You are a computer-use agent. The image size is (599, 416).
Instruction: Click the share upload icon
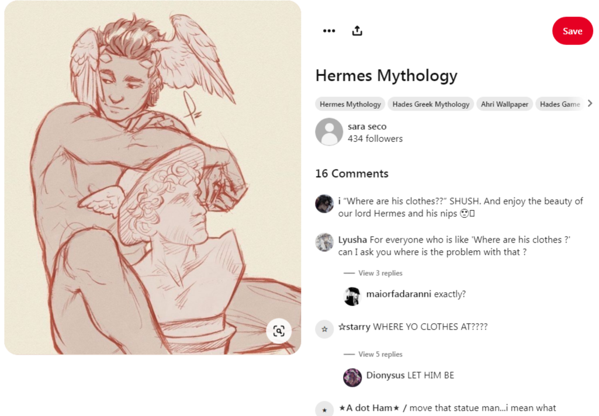[357, 30]
